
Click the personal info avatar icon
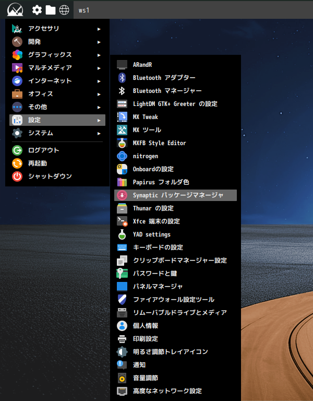pyautogui.click(x=122, y=326)
